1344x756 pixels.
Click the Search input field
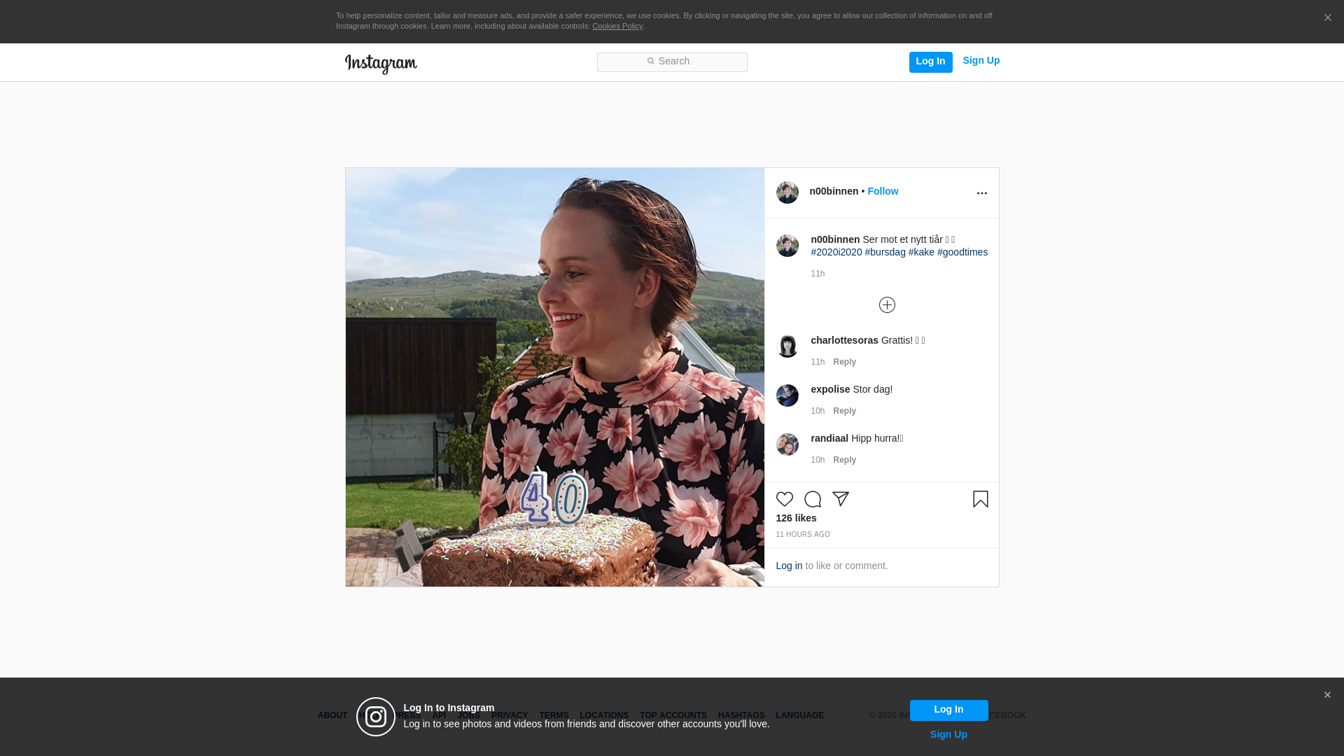[672, 62]
